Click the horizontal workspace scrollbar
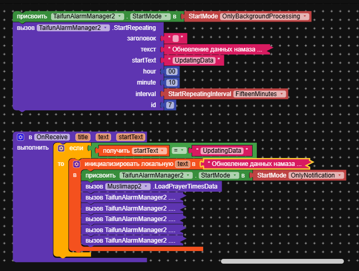Screen dimensions: 359x271 (x=282, y=261)
